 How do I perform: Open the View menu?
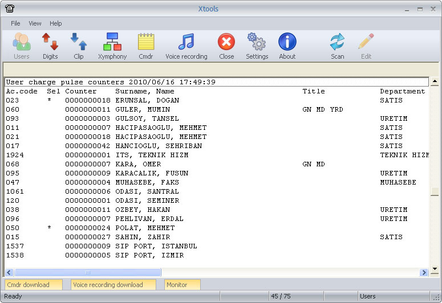tap(35, 23)
